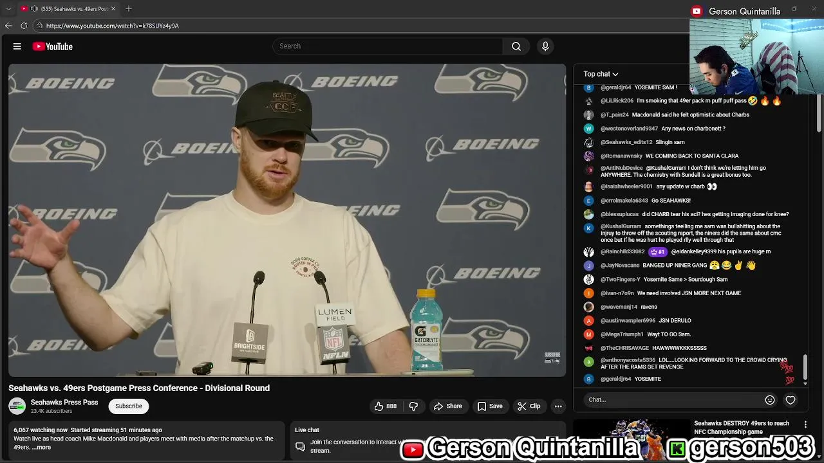Mute the tab via speaker icon
824x463 pixels.
click(x=34, y=9)
